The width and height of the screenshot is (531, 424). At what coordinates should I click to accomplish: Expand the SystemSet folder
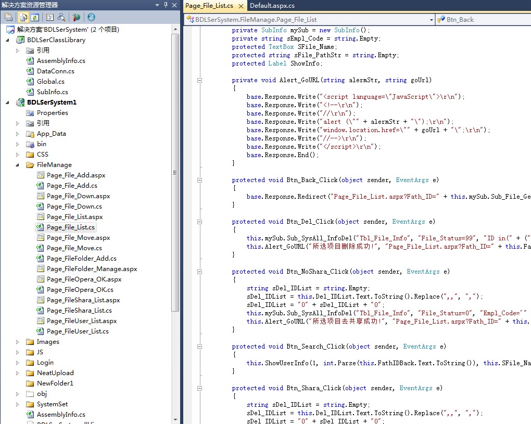point(17,404)
